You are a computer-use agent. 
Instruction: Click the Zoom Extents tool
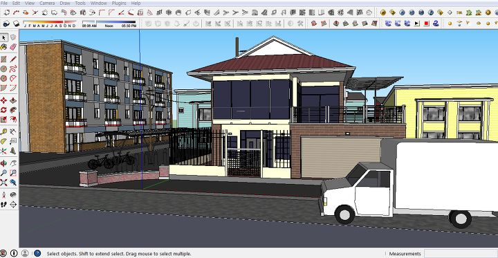tap(4, 183)
